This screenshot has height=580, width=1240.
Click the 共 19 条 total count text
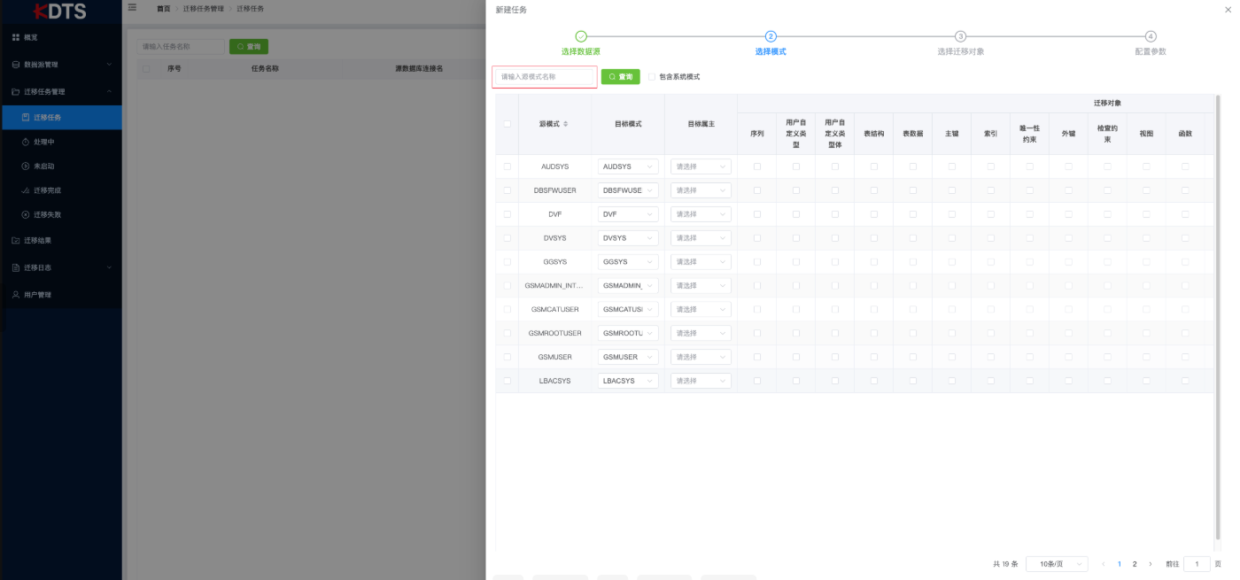pos(1005,564)
